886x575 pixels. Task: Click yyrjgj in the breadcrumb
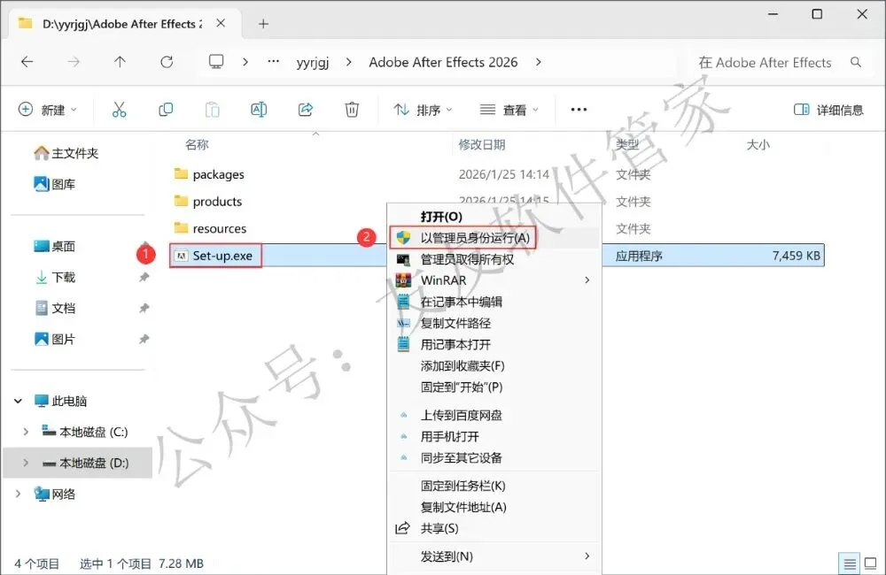click(313, 62)
